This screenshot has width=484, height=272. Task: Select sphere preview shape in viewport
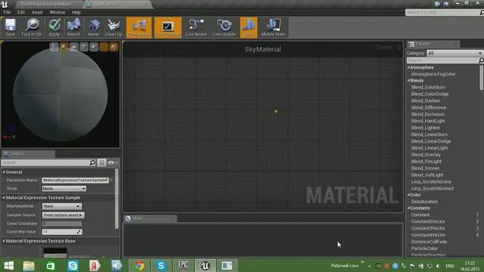pos(64,47)
